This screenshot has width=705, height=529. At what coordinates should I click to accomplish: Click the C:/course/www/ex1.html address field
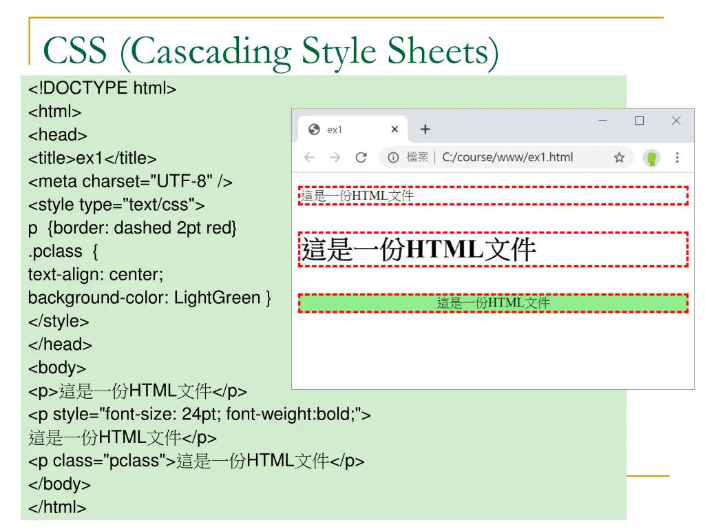coord(507,158)
